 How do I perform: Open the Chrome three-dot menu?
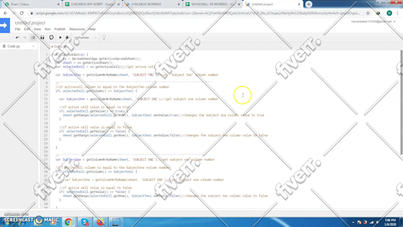tap(398, 13)
